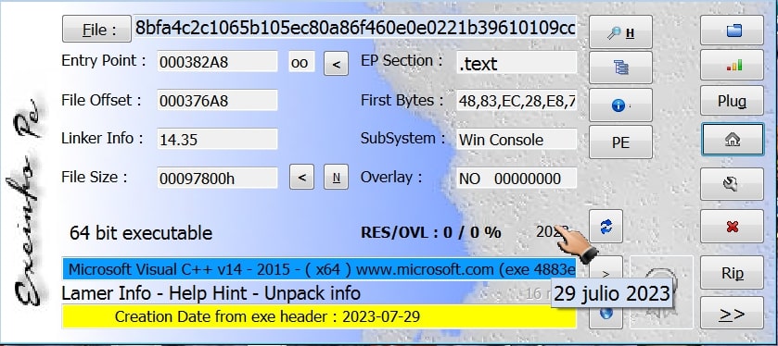Click the globe icon button below the arrow
Image resolution: width=778 pixels, height=346 pixels.
pos(606,315)
